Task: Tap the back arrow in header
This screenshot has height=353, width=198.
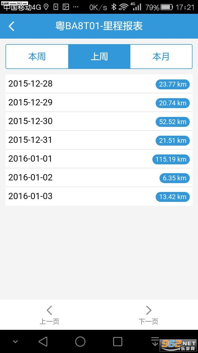Action: (12, 26)
